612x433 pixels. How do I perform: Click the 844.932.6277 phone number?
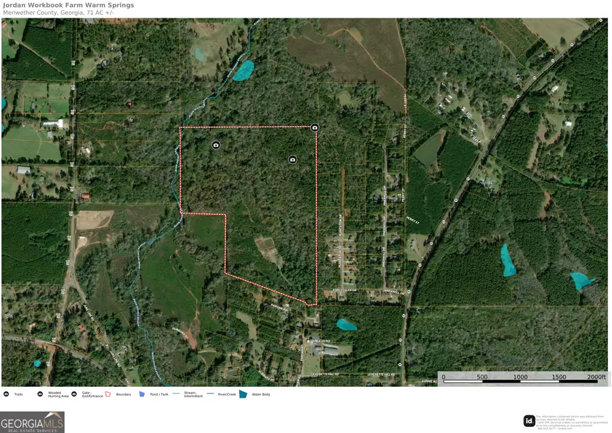tap(547, 428)
